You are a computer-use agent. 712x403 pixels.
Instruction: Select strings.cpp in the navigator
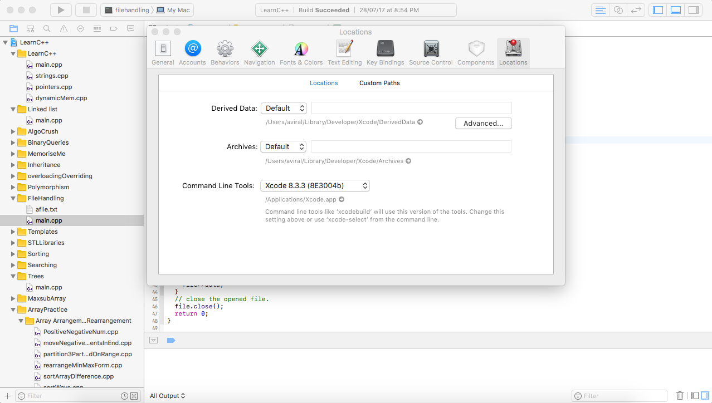click(x=52, y=76)
